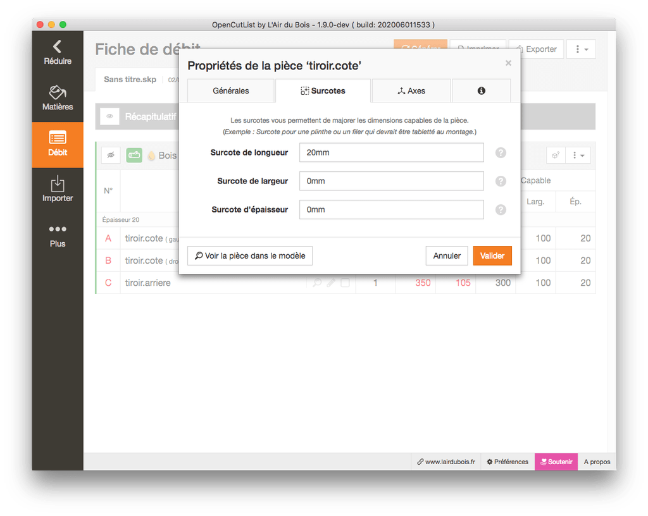Open A propos in footer
This screenshot has height=516, width=648.
click(x=597, y=462)
